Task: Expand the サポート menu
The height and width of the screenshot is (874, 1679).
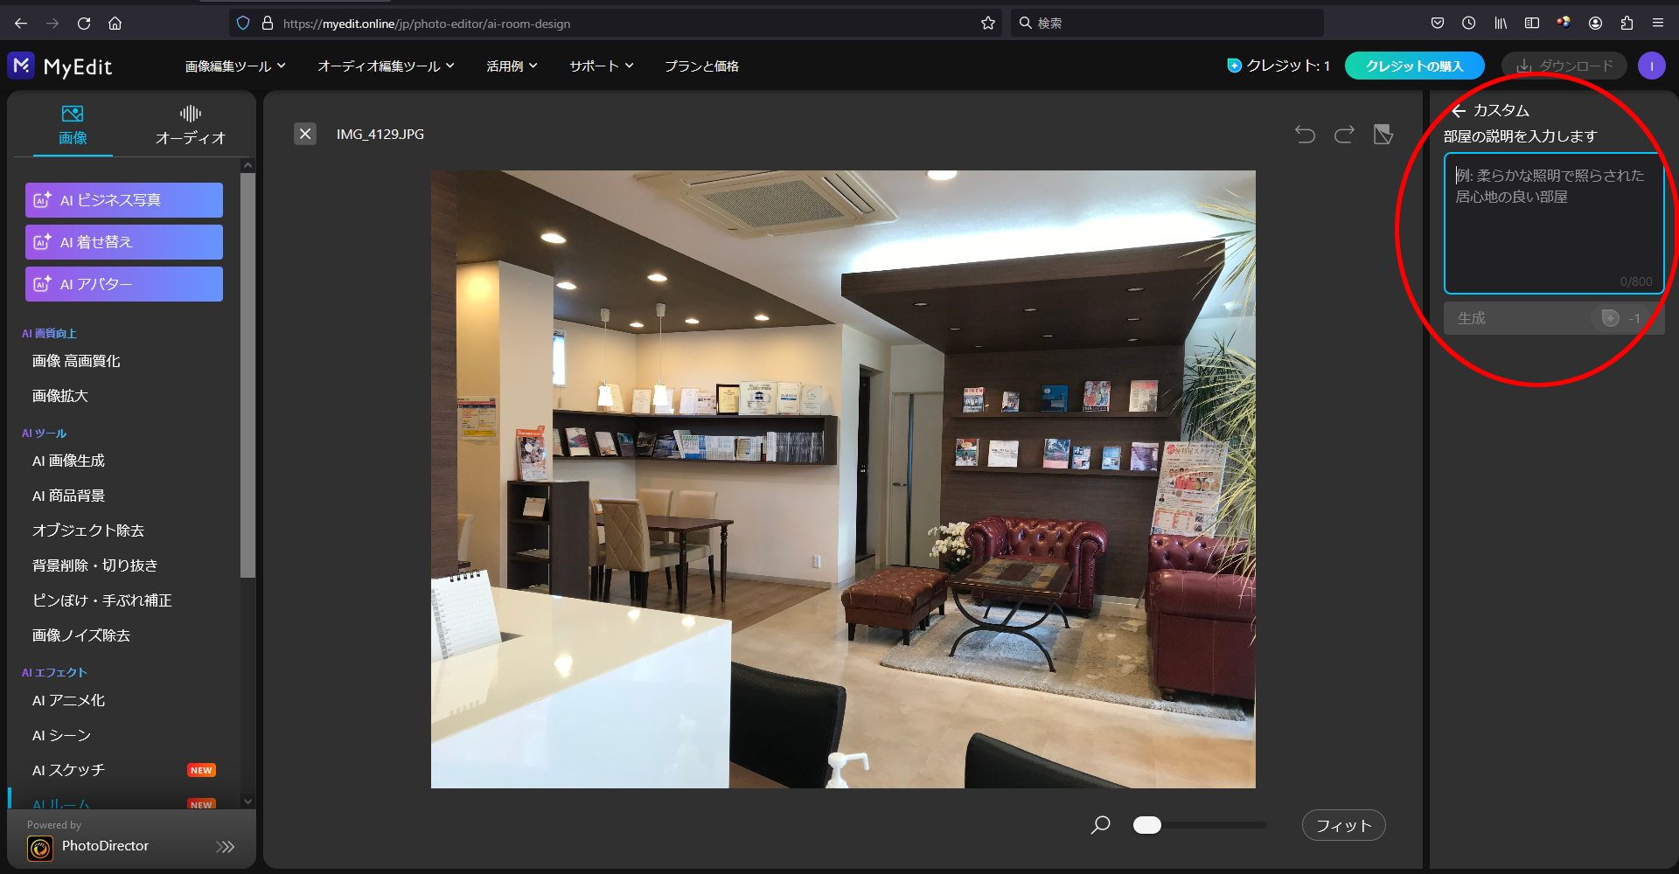Action: (x=602, y=66)
